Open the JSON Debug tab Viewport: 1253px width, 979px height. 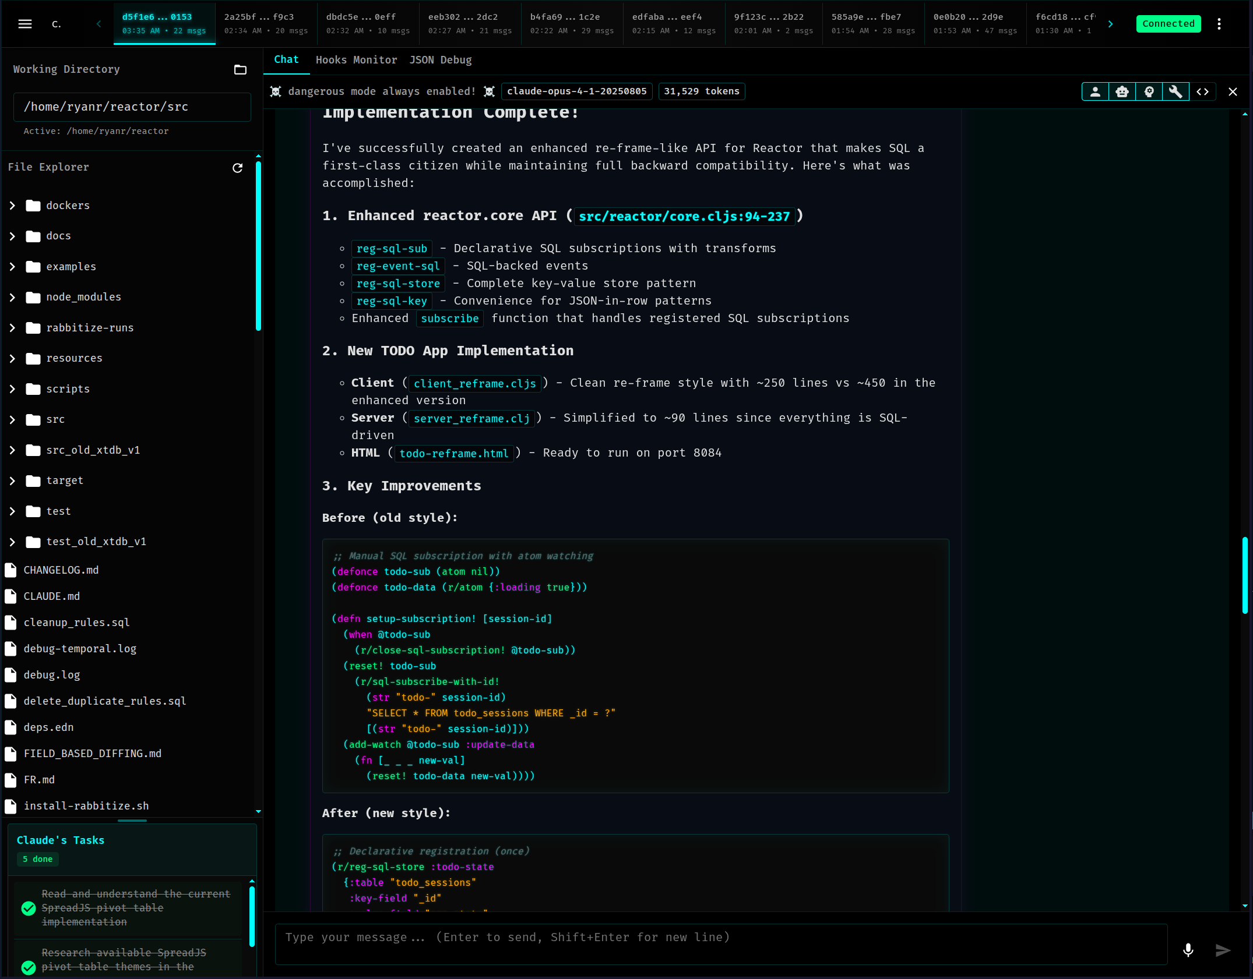(441, 60)
